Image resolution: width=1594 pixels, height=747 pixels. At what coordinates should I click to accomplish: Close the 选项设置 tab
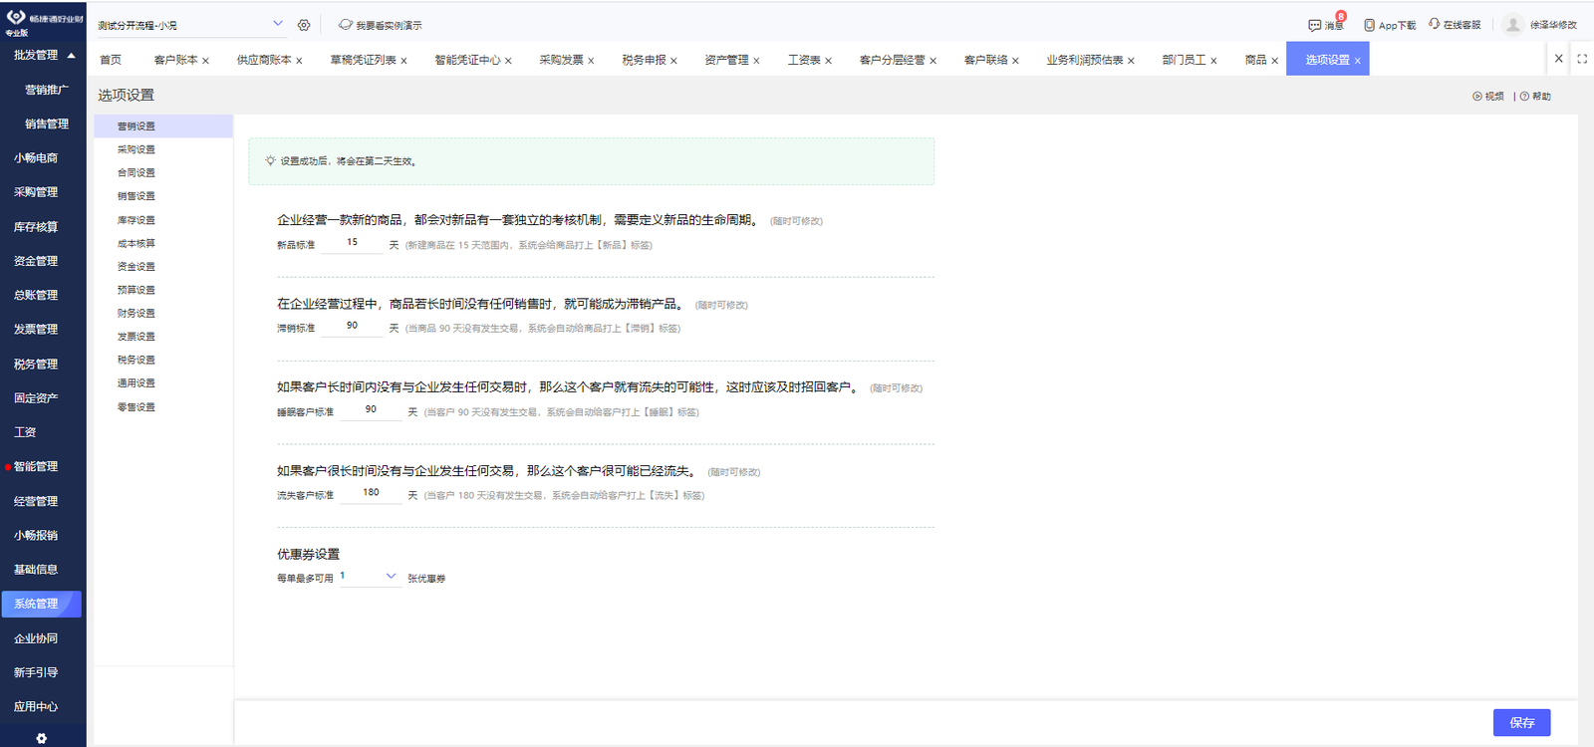1357,61
